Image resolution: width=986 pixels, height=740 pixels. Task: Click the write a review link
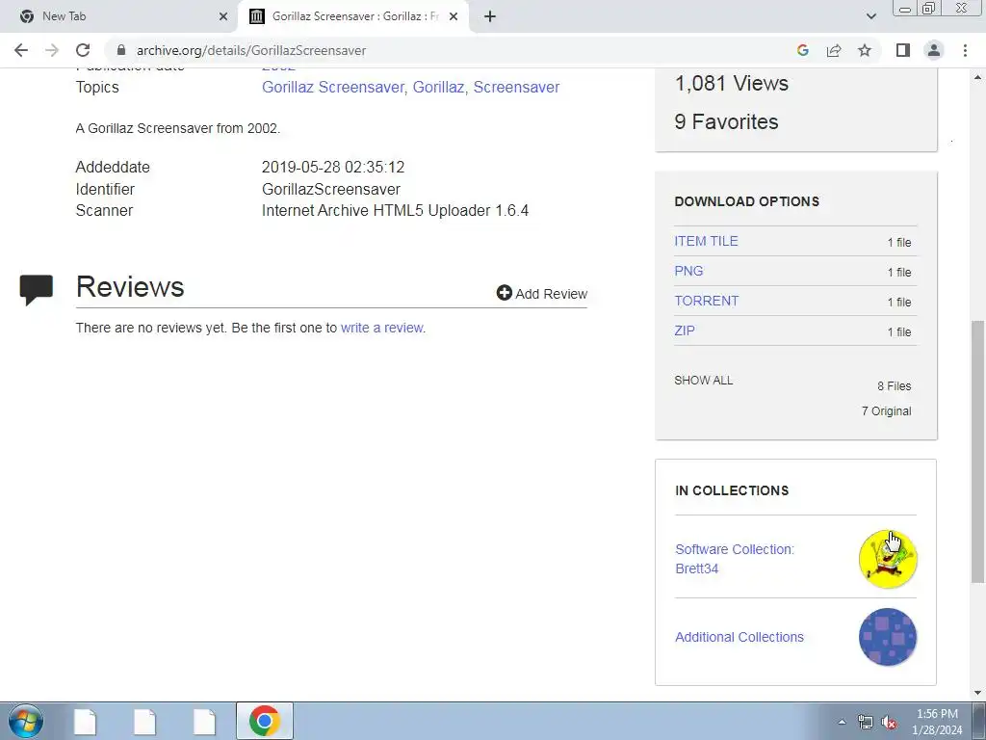[x=381, y=328]
